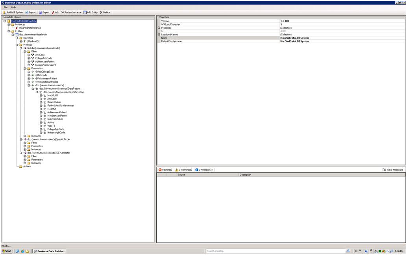Click the type descriptor icon of BerichtDatum
The width and height of the screenshot is (407, 255).
[45, 102]
